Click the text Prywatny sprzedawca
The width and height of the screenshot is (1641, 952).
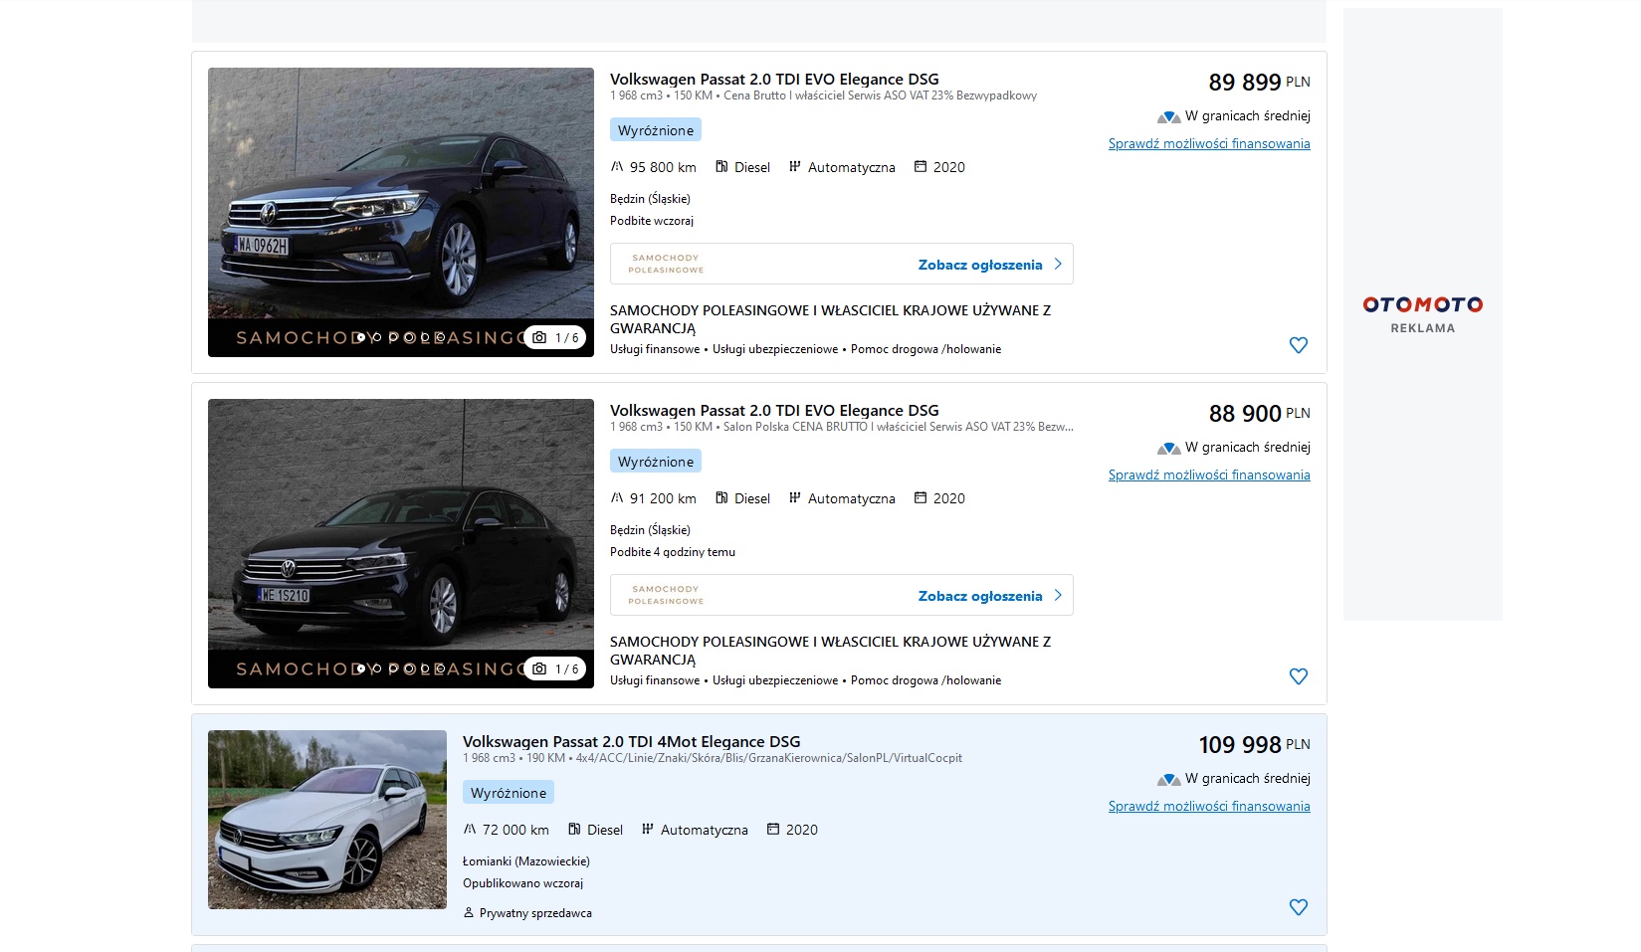(x=535, y=913)
